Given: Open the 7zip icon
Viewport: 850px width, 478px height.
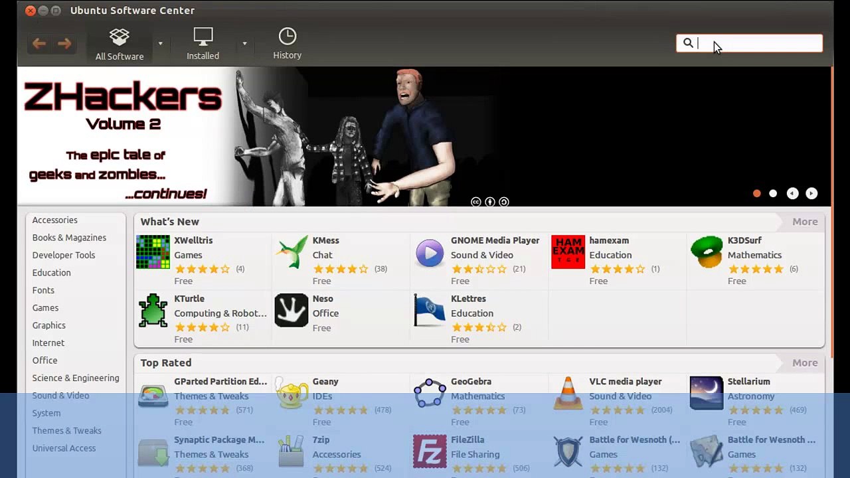Looking at the screenshot, I should (292, 452).
